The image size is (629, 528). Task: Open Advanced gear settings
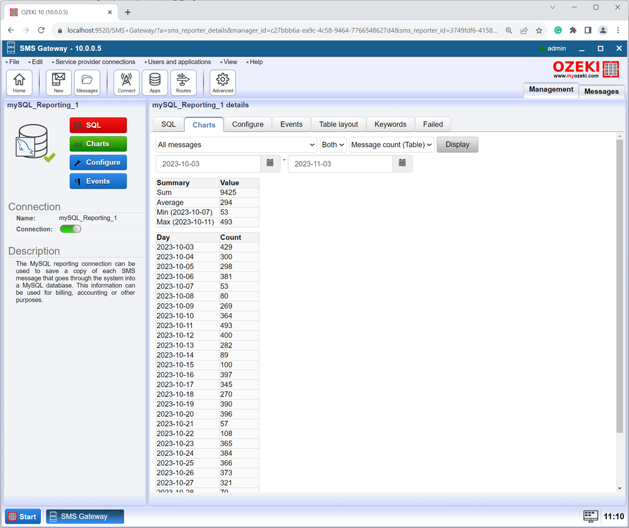tap(223, 82)
